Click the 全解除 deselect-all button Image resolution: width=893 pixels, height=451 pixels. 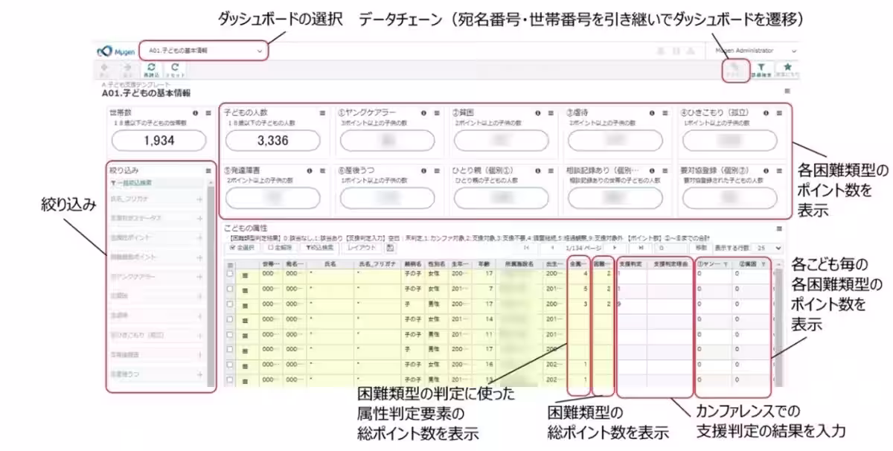click(x=279, y=247)
